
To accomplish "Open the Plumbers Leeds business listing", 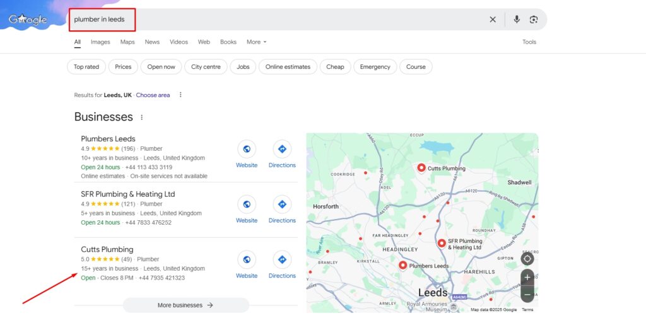I will [x=108, y=139].
